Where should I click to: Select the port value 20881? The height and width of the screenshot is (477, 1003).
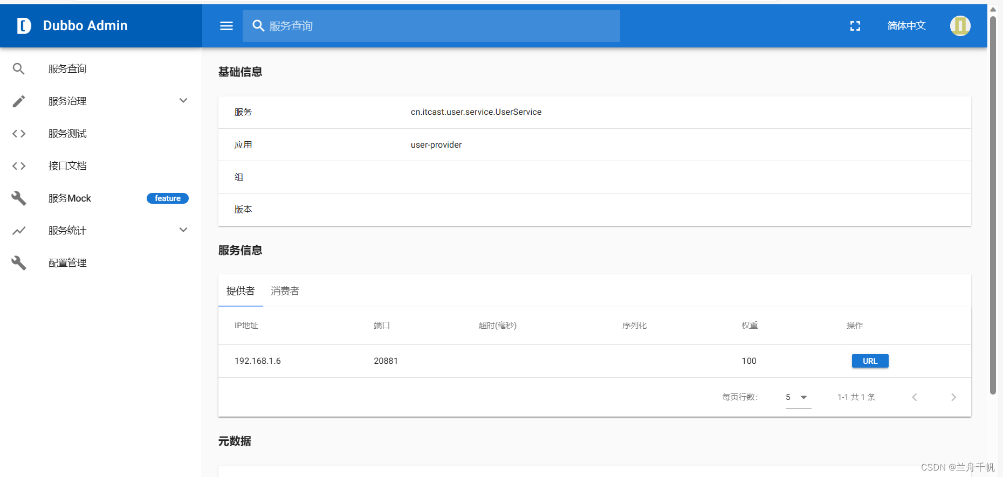pos(386,361)
